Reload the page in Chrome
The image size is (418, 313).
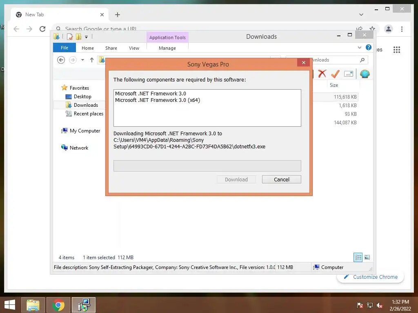pos(42,29)
